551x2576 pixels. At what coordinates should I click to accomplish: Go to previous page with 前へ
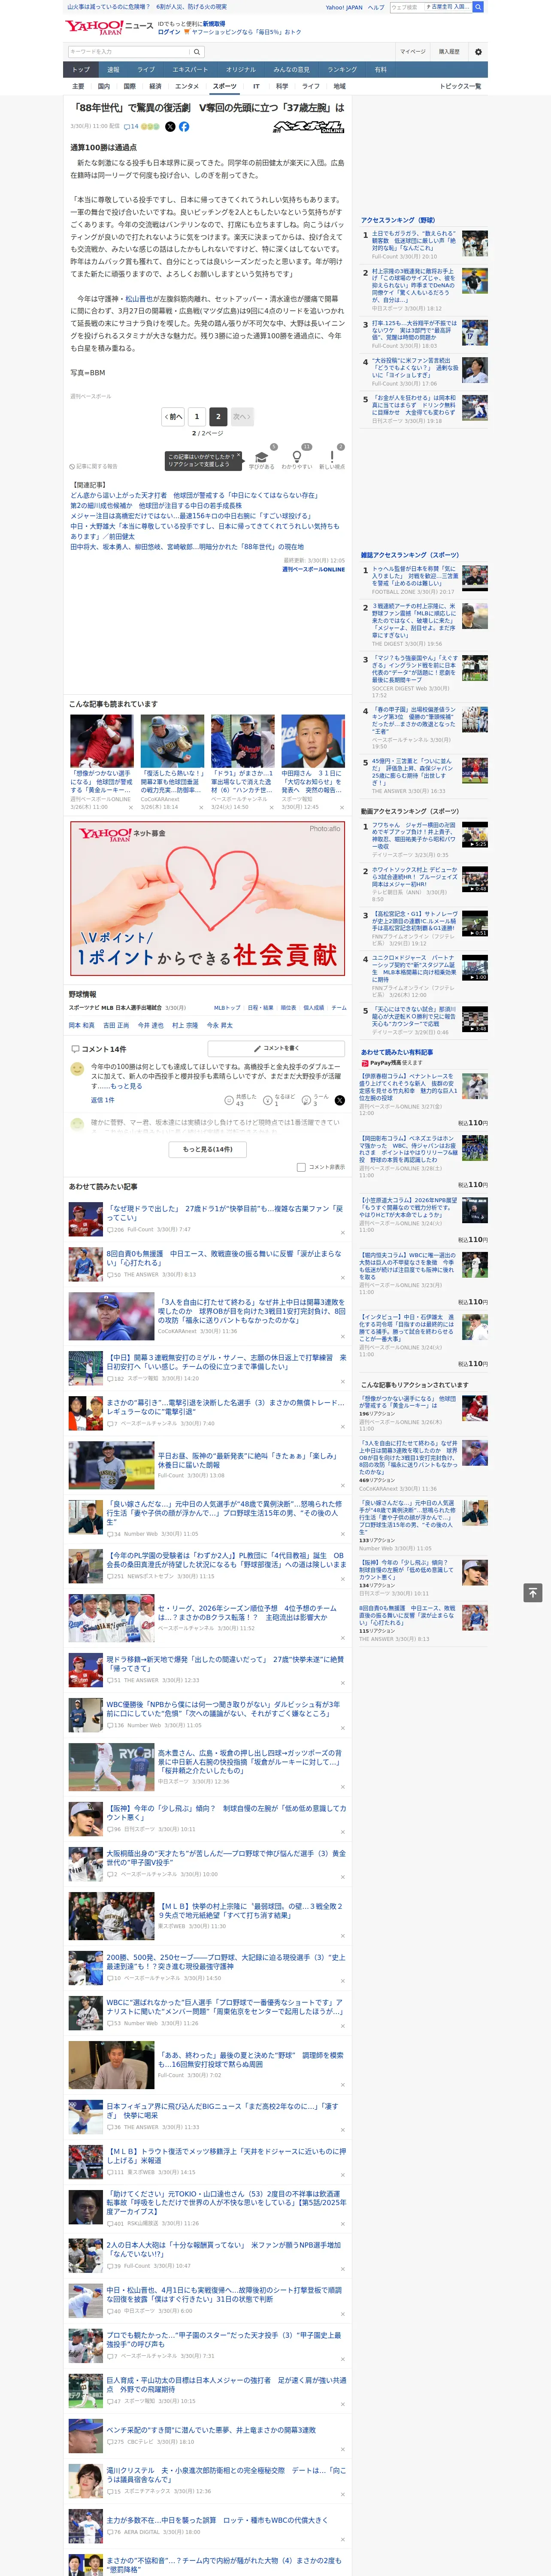point(173,416)
